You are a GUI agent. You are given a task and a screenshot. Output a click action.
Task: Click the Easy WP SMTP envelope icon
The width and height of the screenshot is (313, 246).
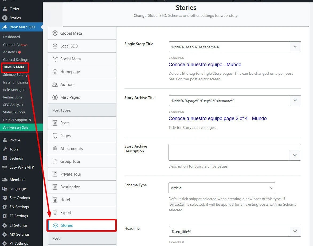click(x=5, y=167)
